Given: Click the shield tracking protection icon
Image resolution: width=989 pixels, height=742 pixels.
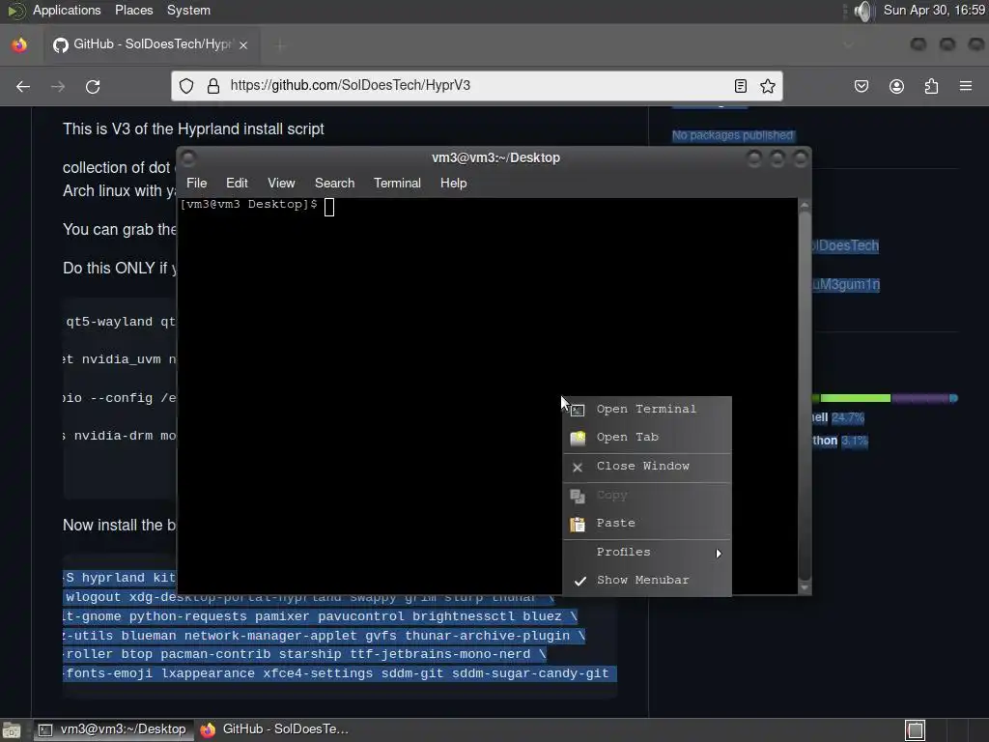Looking at the screenshot, I should (x=186, y=86).
